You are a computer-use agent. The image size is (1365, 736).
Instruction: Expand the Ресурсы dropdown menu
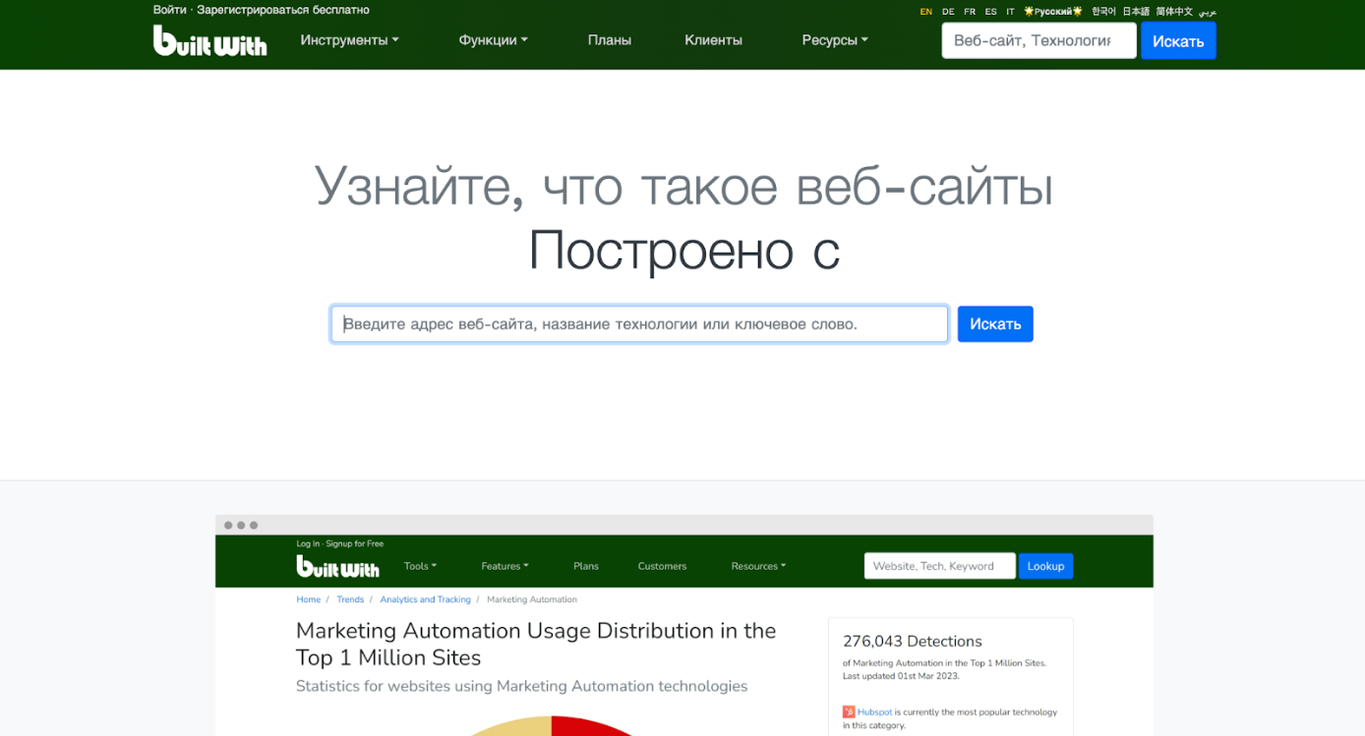coord(835,40)
